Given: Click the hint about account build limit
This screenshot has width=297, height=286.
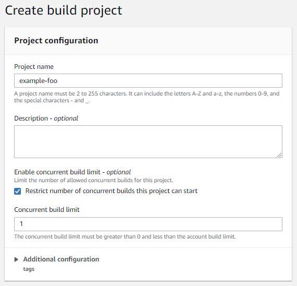Looking at the screenshot, I should click(x=125, y=236).
